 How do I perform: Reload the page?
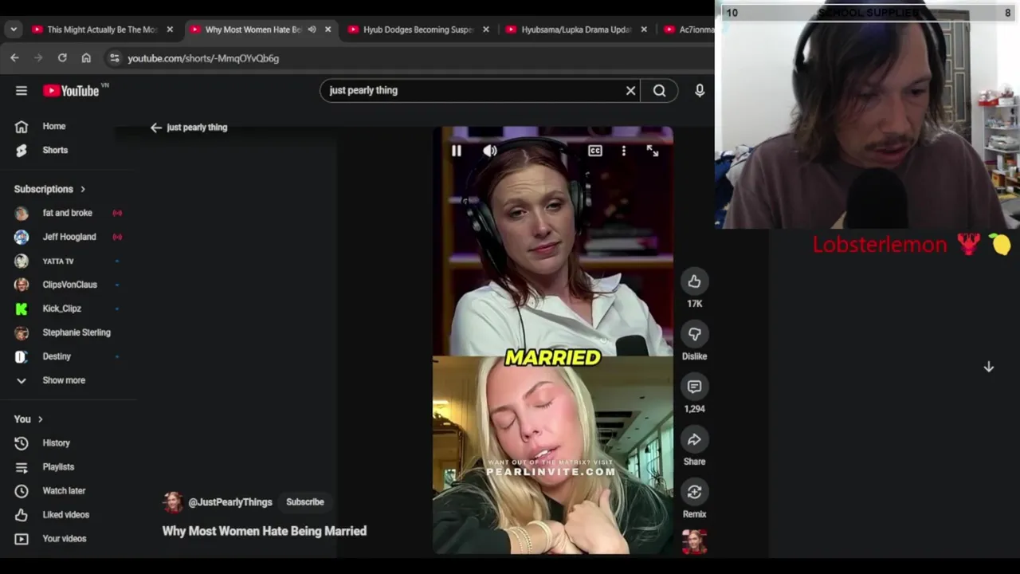point(62,58)
